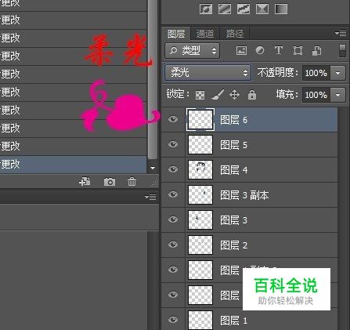Click 填充 100% value field
Viewport: 350px width, 330px height.
316,95
